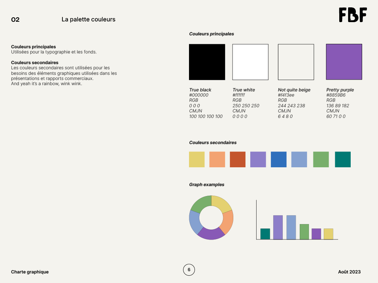Pick the light blue secondary color square
This screenshot has height=283, width=378.
299,159
